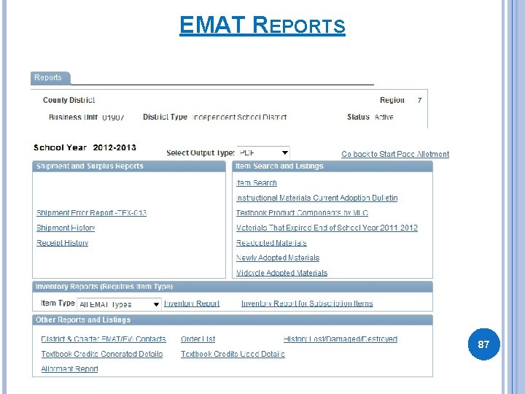525x394 pixels.
Task: Open Materials That Expired 2011-2012 link
Action: tap(327, 228)
